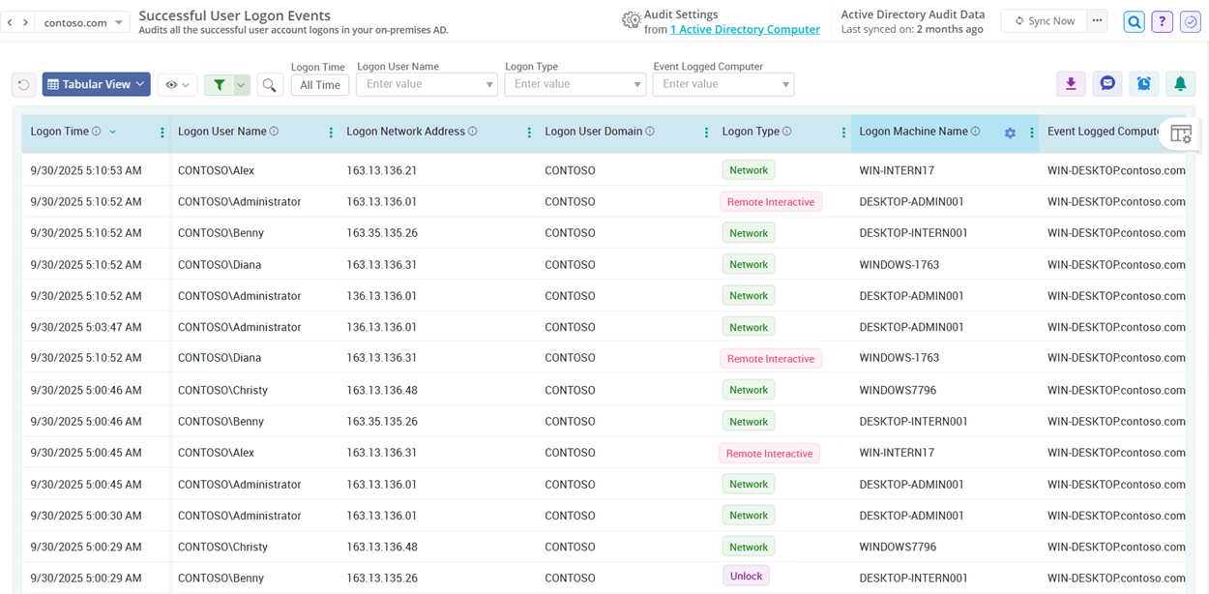Open column settings gear on Logon Machine Name

pyautogui.click(x=1010, y=133)
